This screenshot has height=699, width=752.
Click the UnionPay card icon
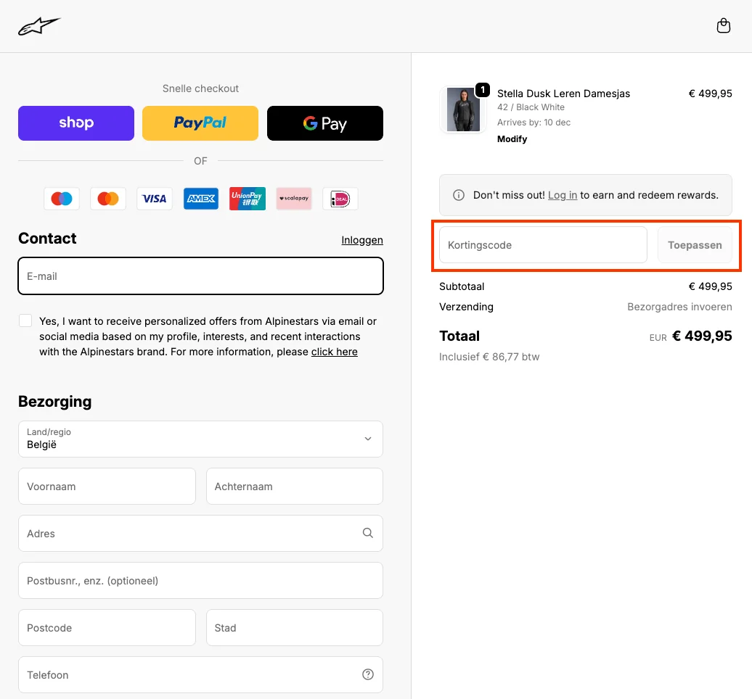(x=248, y=199)
